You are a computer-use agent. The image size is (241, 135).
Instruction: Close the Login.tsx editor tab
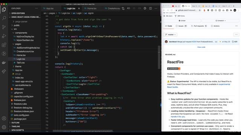(79, 8)
